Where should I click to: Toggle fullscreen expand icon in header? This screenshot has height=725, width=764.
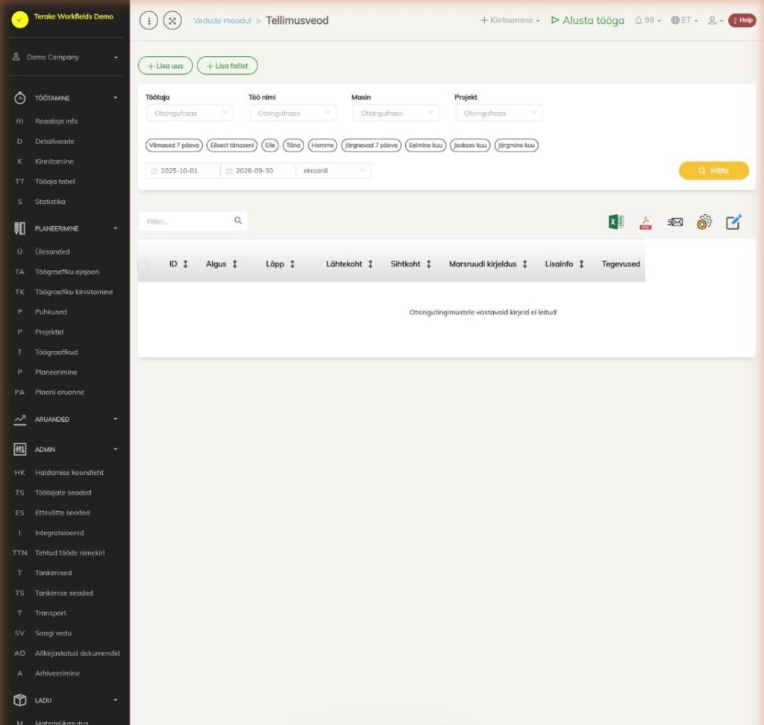click(x=172, y=20)
